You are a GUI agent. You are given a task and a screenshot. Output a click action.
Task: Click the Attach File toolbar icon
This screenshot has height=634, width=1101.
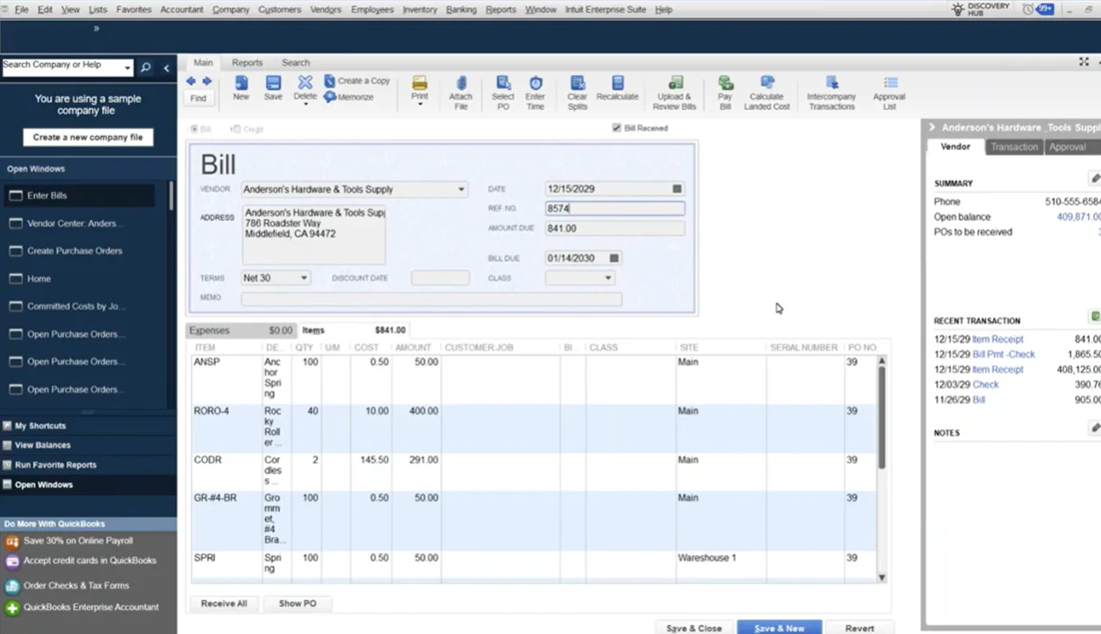coord(460,91)
